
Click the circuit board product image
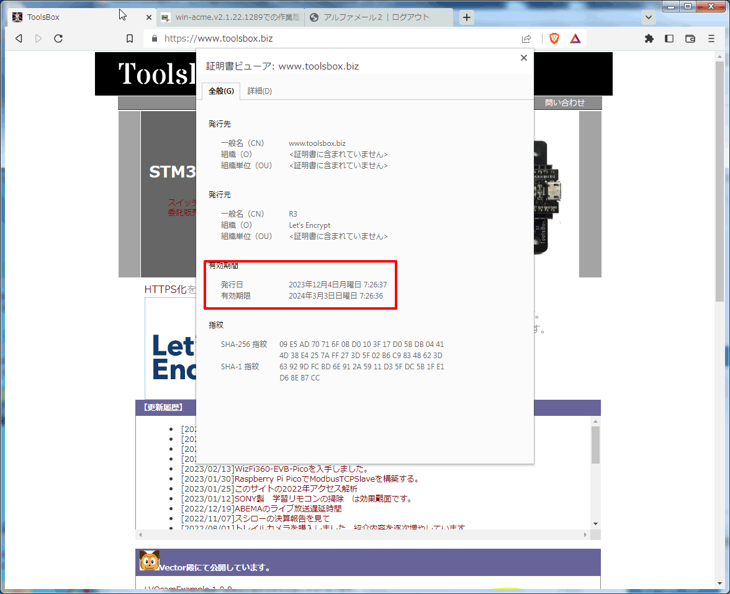[547, 197]
